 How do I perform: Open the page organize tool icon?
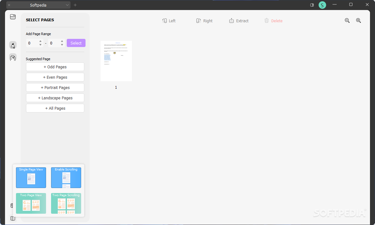tap(13, 57)
